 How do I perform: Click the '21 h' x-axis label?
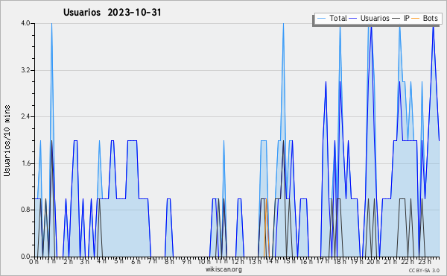coord(390,262)
